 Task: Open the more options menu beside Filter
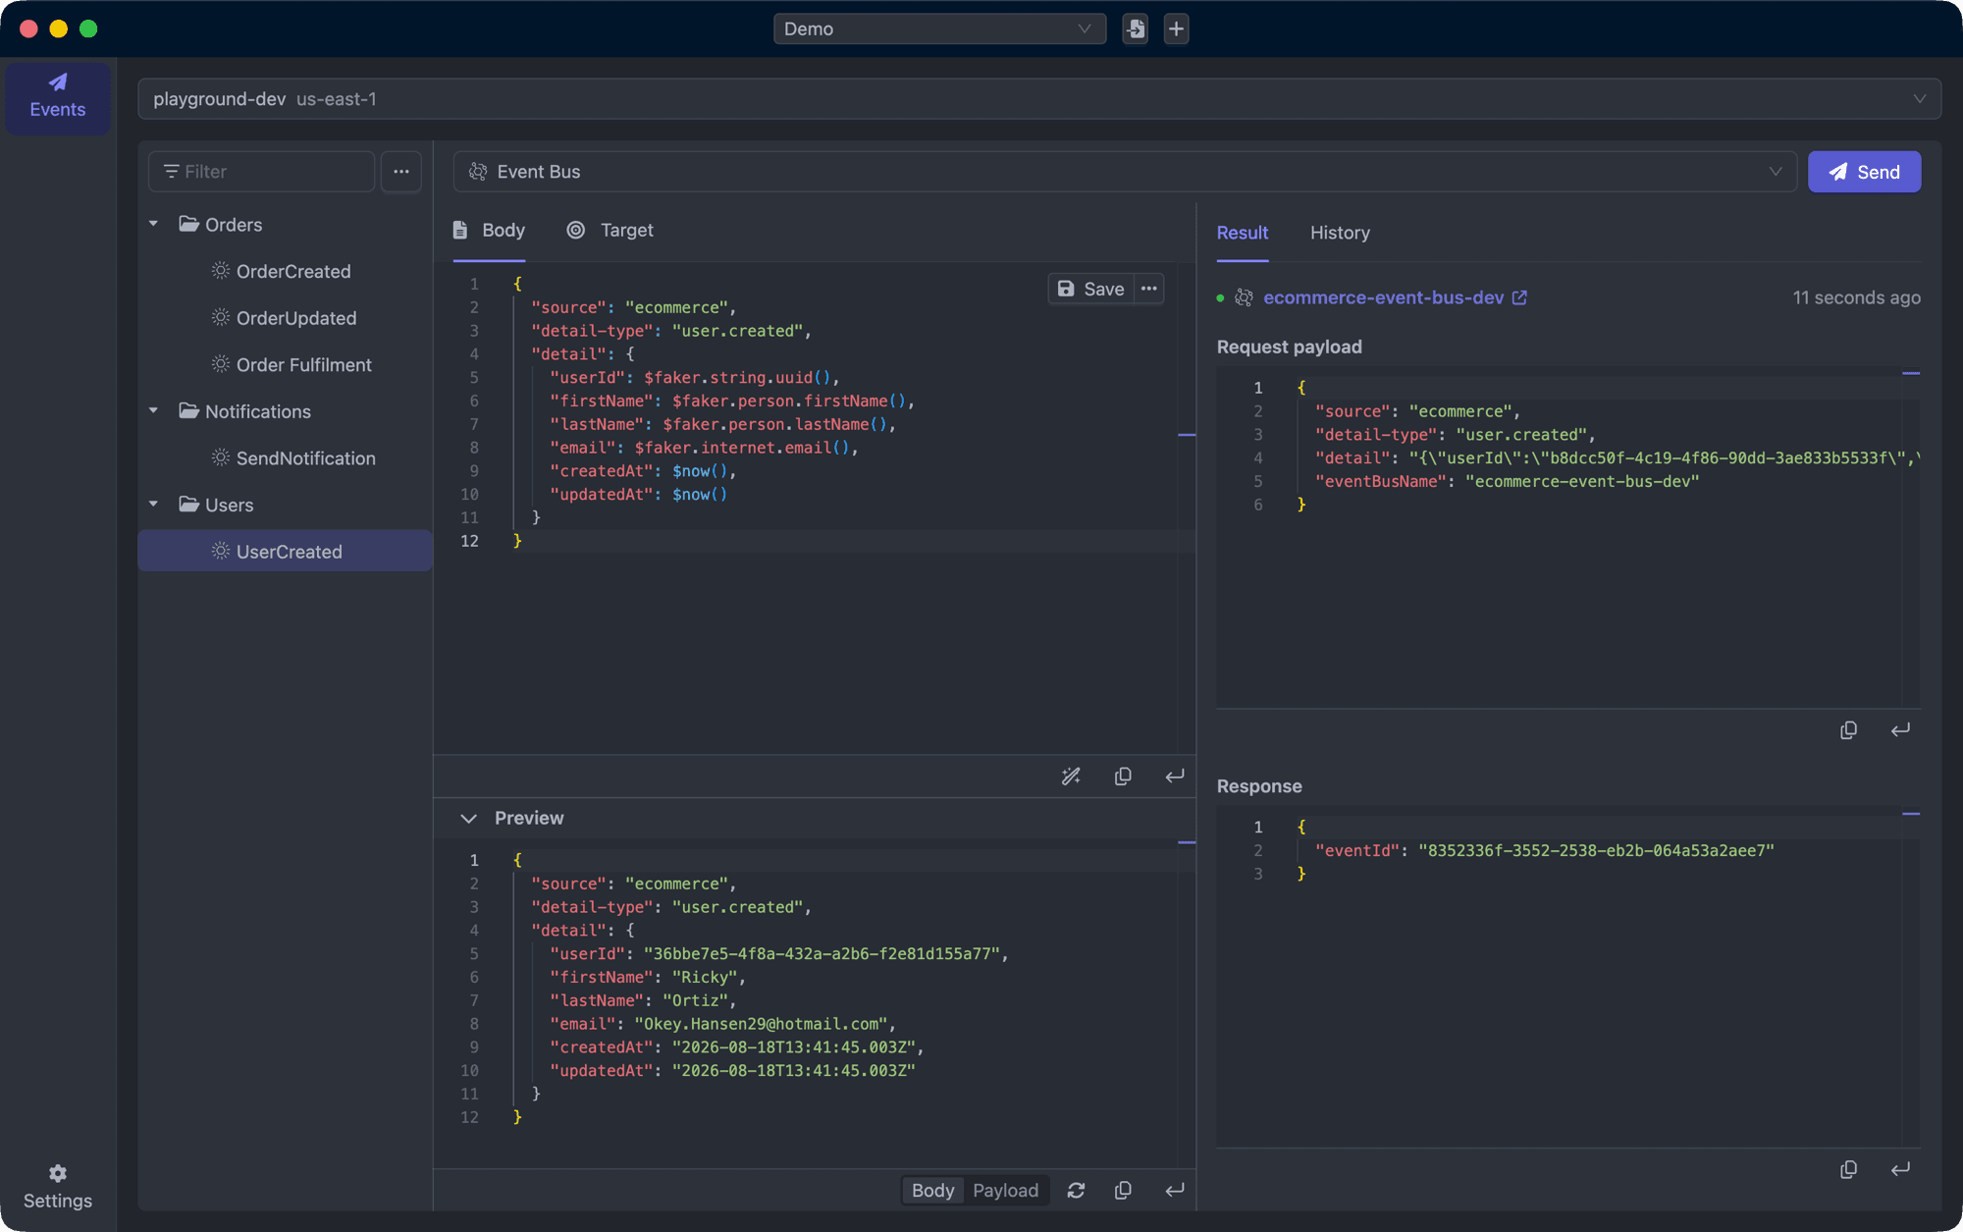400,172
